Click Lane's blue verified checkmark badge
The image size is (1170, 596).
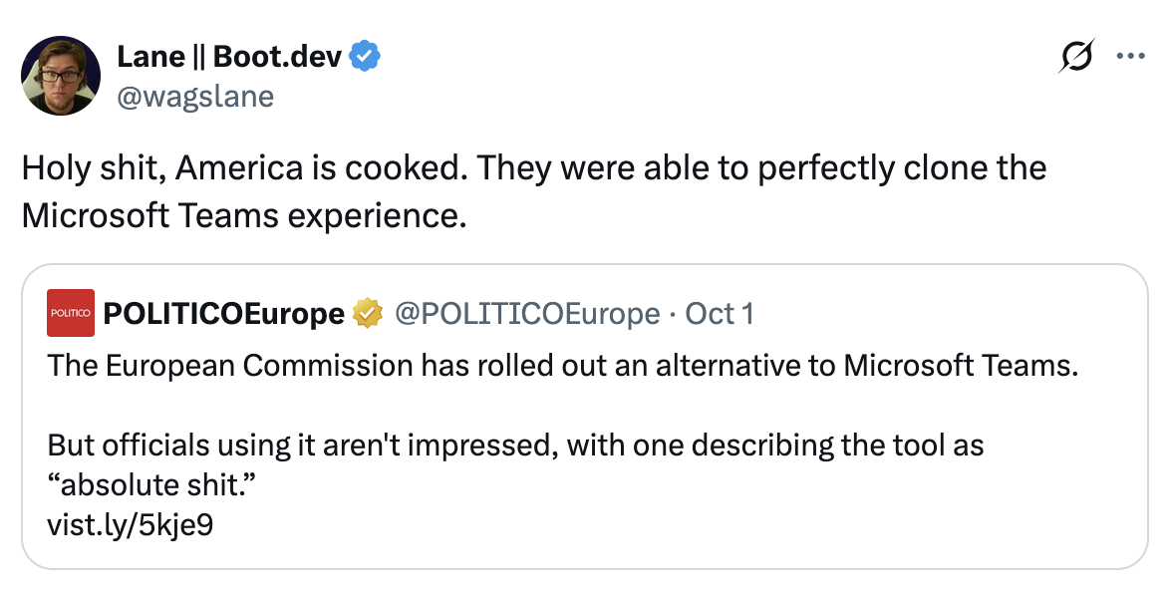pos(365,57)
